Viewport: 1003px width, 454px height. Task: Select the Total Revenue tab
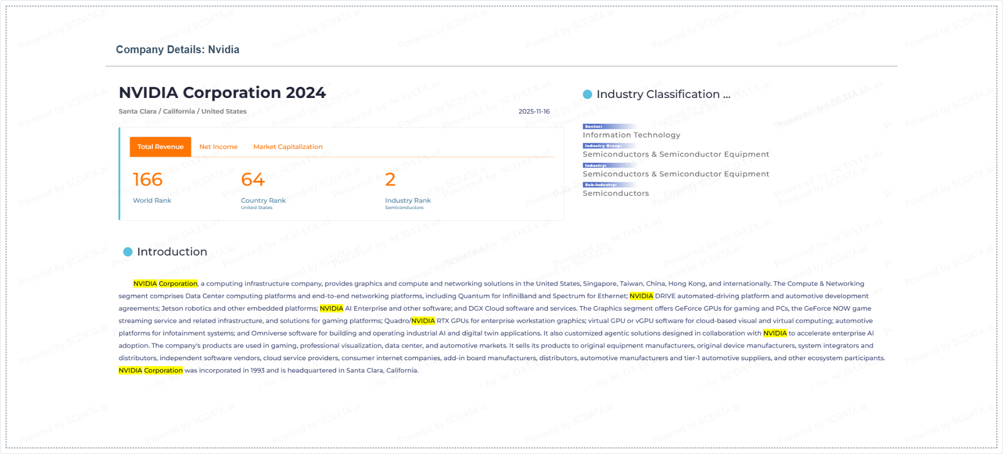(160, 147)
